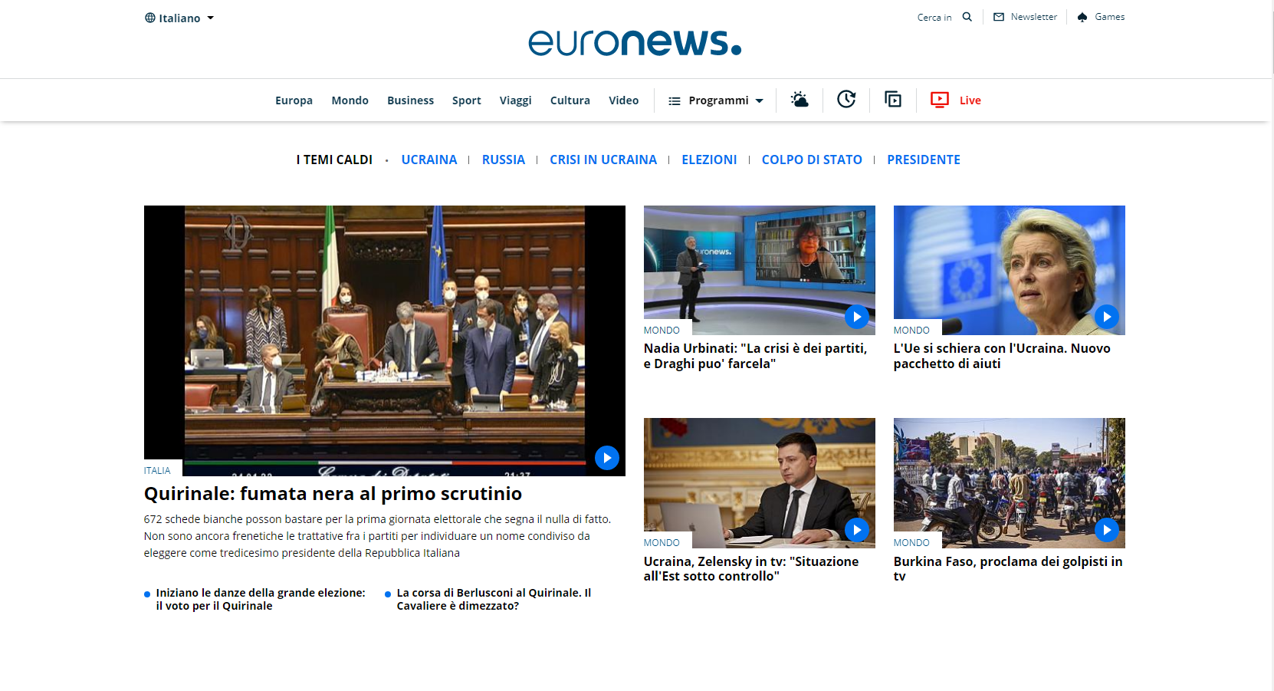The width and height of the screenshot is (1274, 691).
Task: Go to Business section
Action: point(411,100)
